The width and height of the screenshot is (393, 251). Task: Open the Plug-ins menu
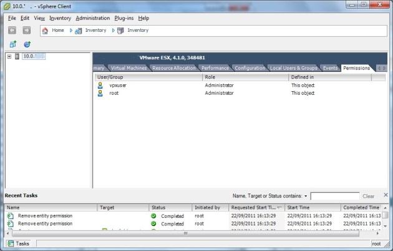(122, 18)
